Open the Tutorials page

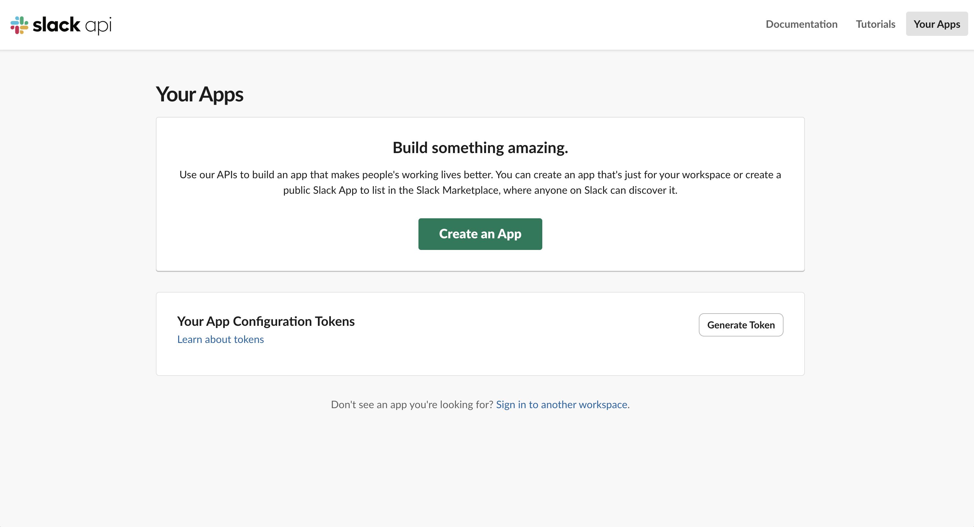pos(875,24)
